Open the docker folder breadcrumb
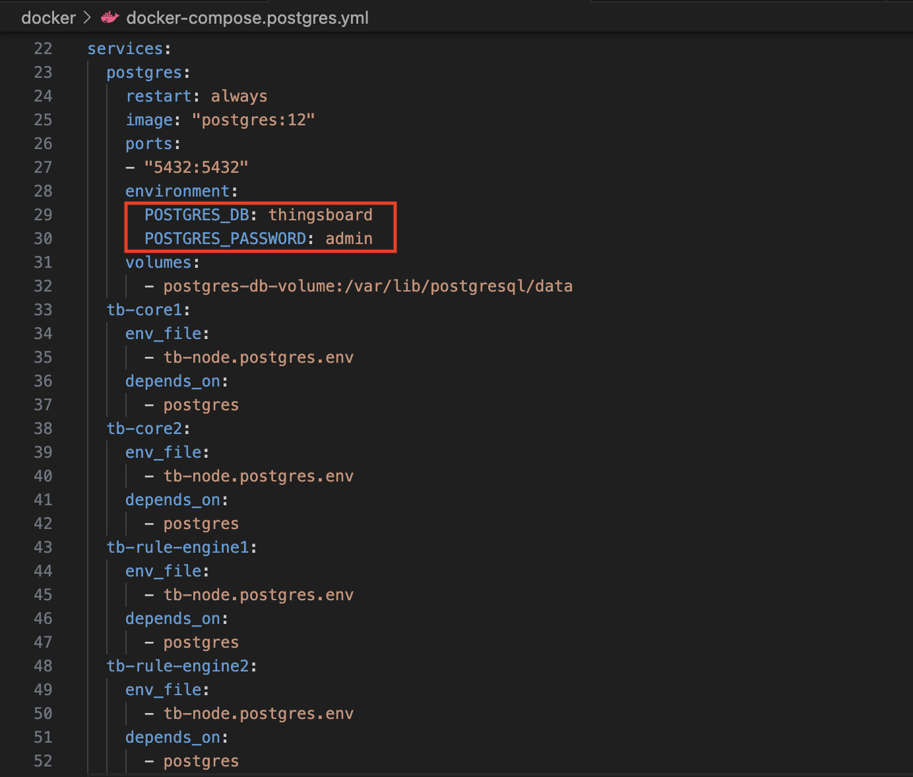The height and width of the screenshot is (777, 913). click(x=48, y=18)
